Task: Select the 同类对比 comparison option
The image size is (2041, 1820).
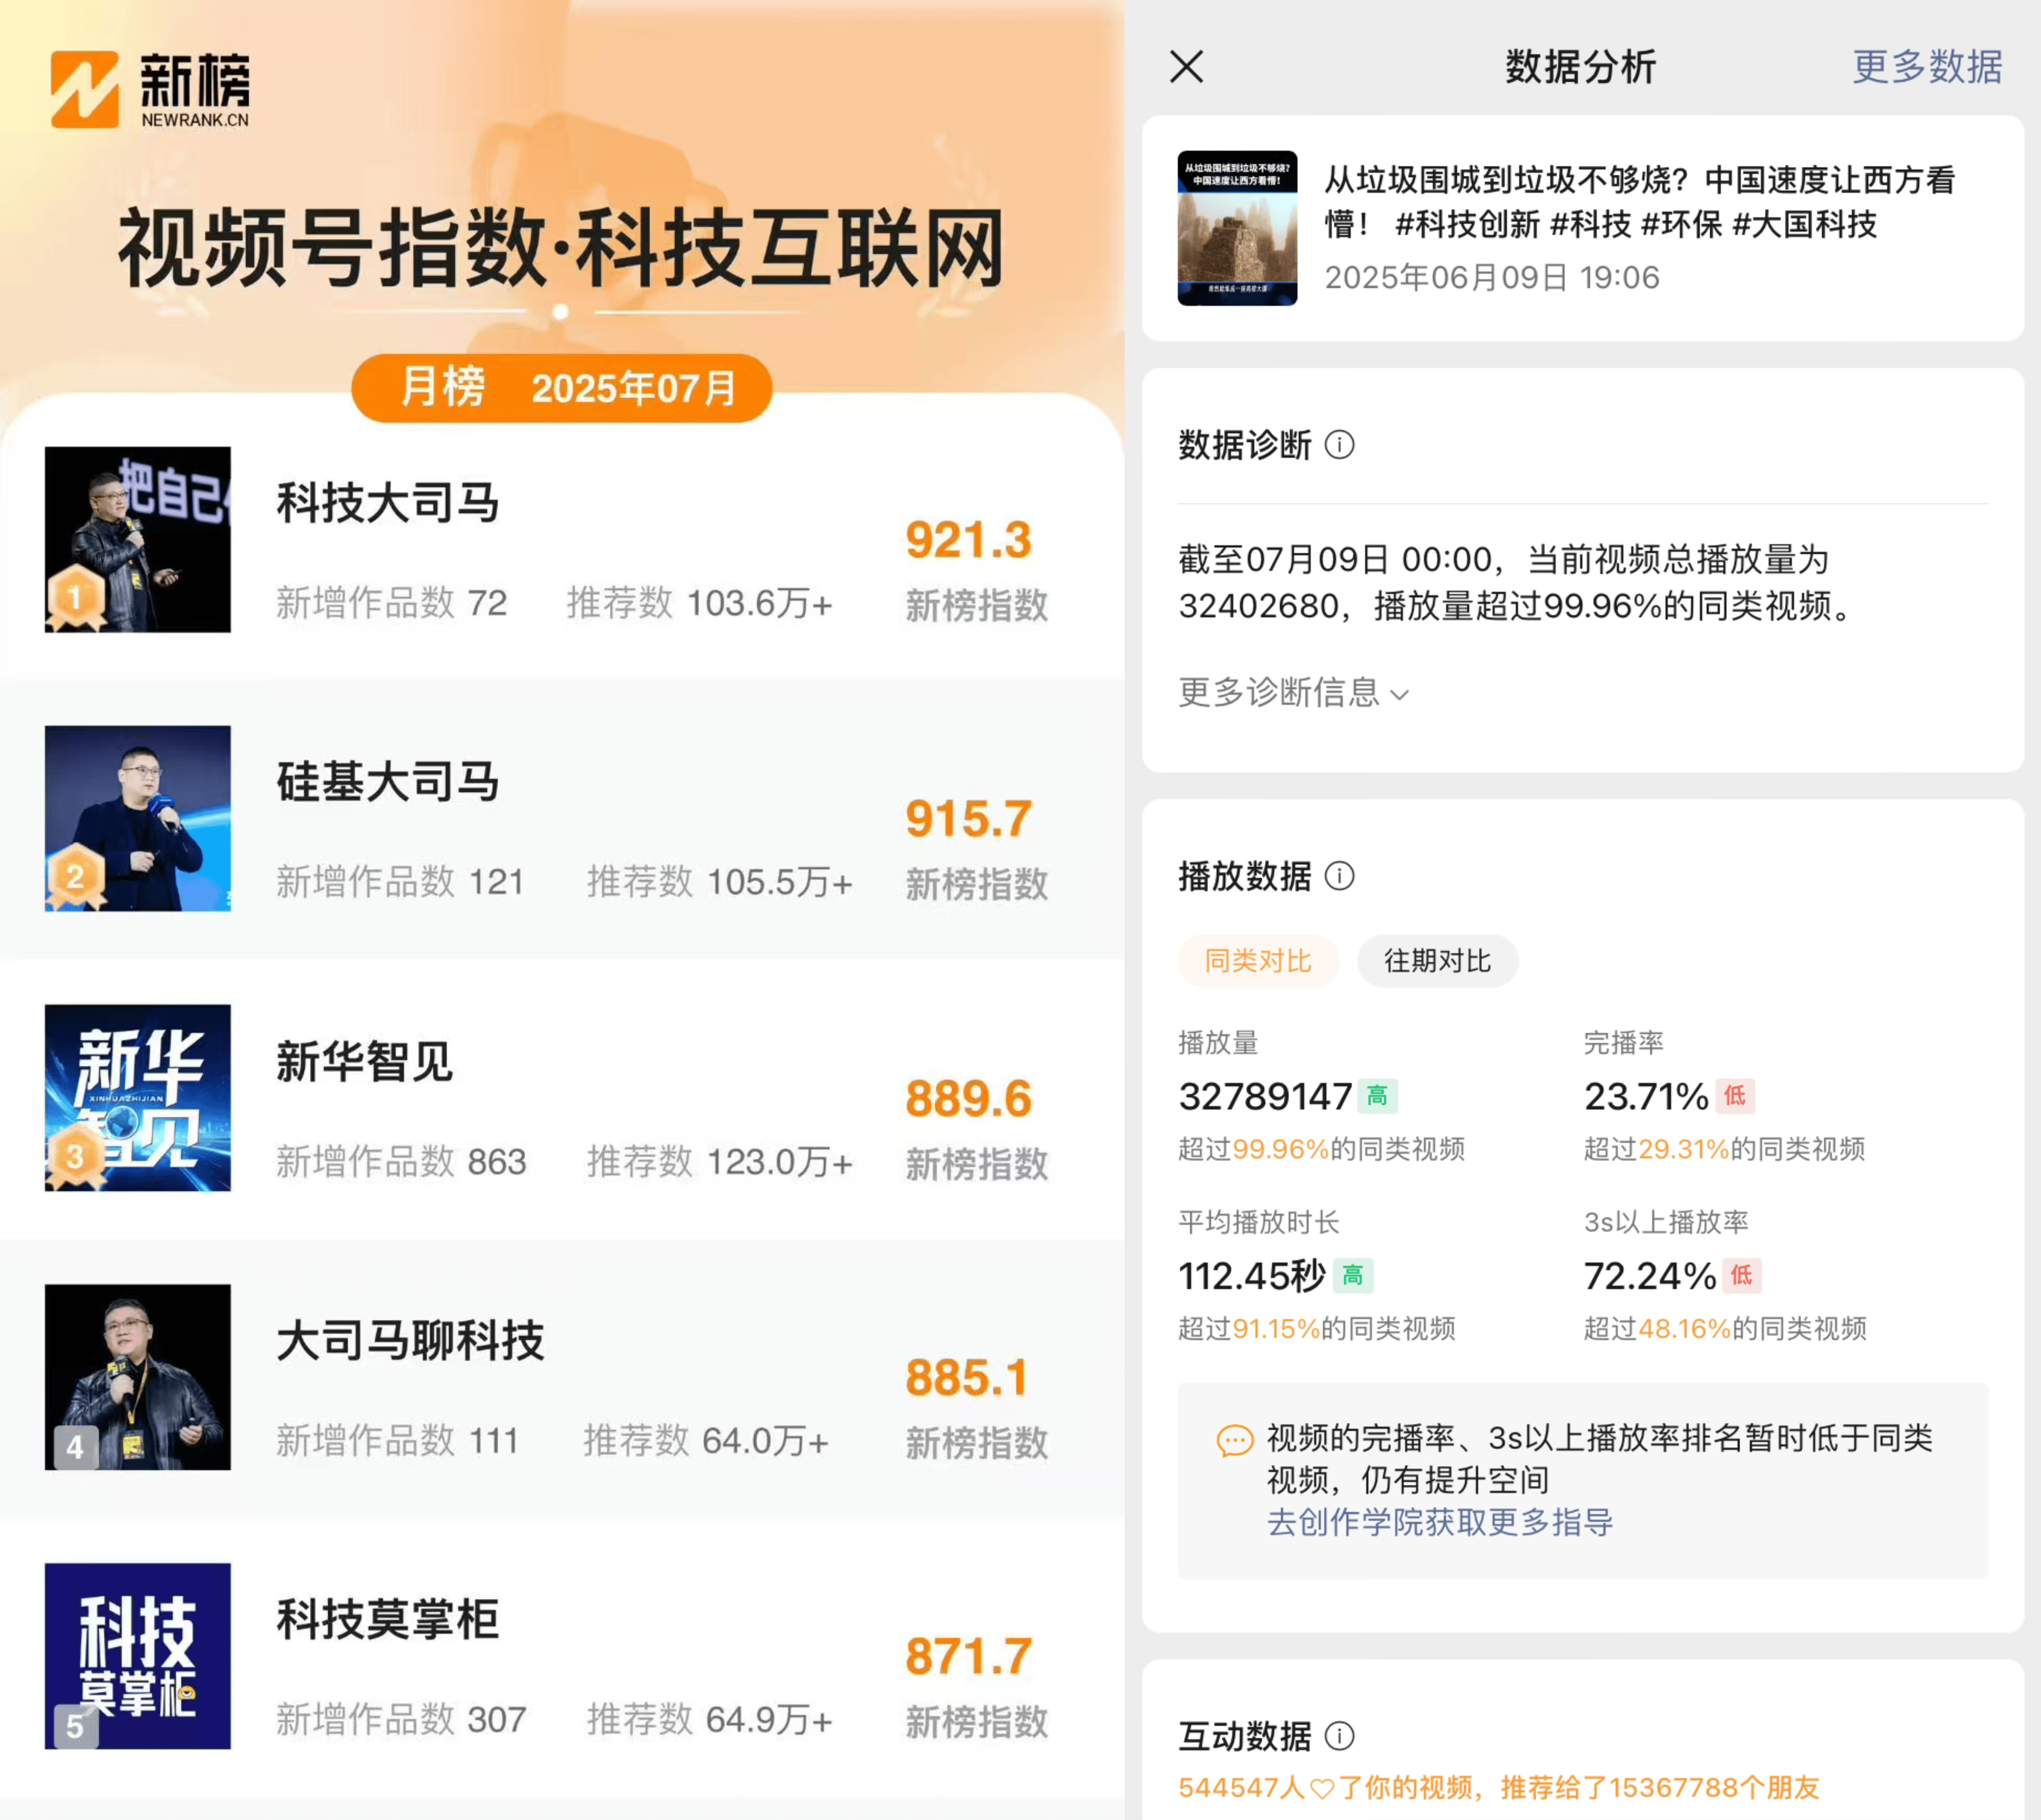Action: pyautogui.click(x=1258, y=961)
